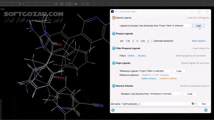This screenshot has height=120, width=214.
Task: Open the job settings gear menu
Action: pyautogui.click(x=194, y=104)
